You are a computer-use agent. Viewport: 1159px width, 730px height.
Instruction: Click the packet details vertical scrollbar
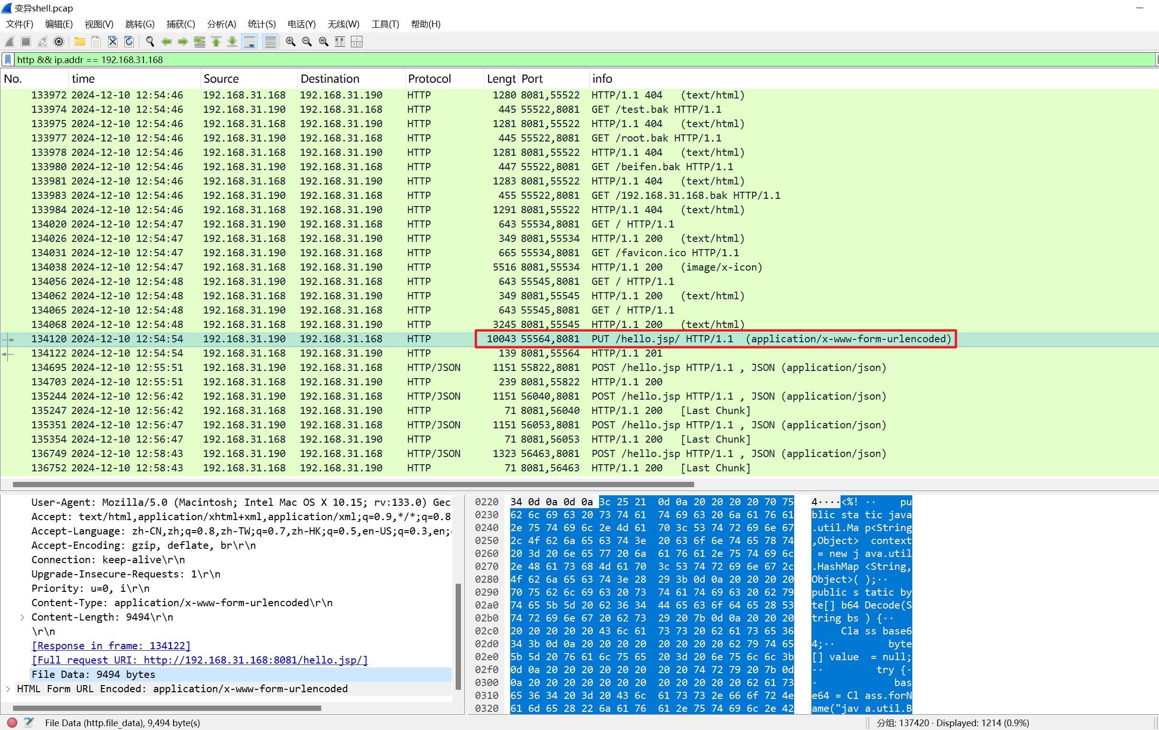click(458, 636)
